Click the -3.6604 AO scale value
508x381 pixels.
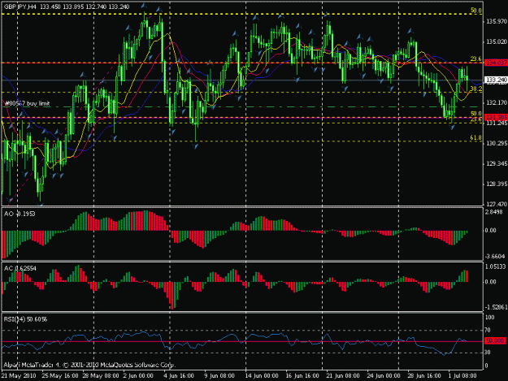495,257
